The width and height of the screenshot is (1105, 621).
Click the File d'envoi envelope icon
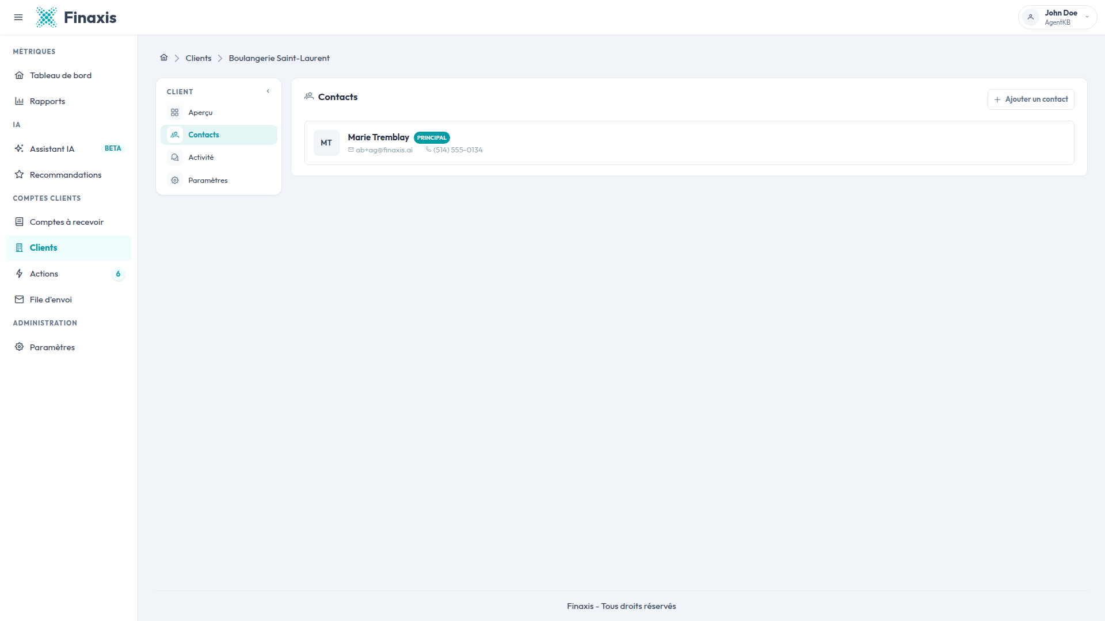[x=20, y=300]
